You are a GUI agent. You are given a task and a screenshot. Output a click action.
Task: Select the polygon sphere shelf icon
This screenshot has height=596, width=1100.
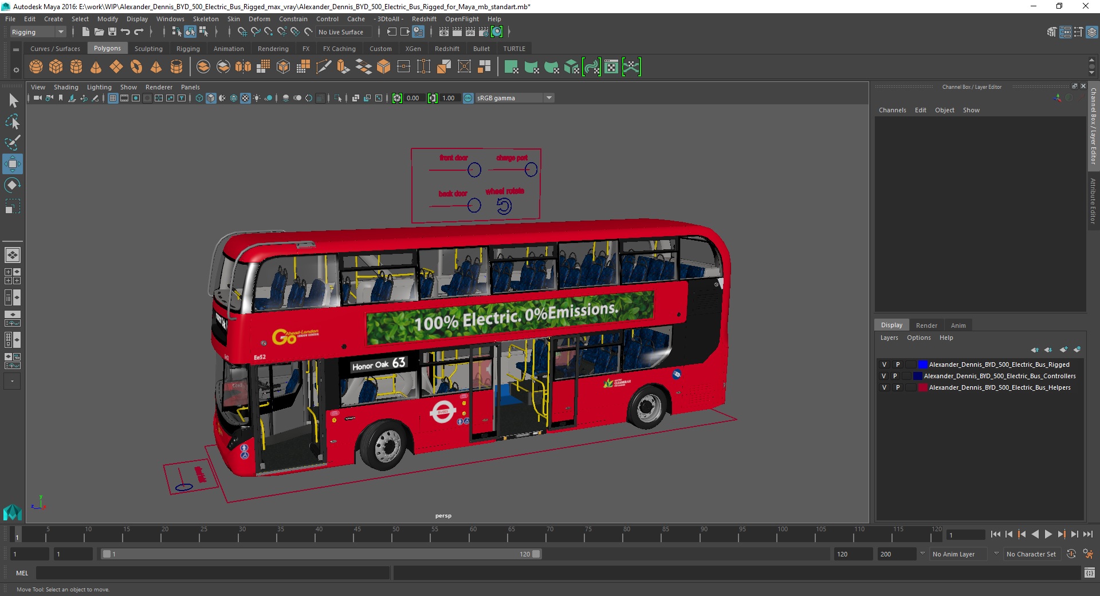(x=36, y=67)
